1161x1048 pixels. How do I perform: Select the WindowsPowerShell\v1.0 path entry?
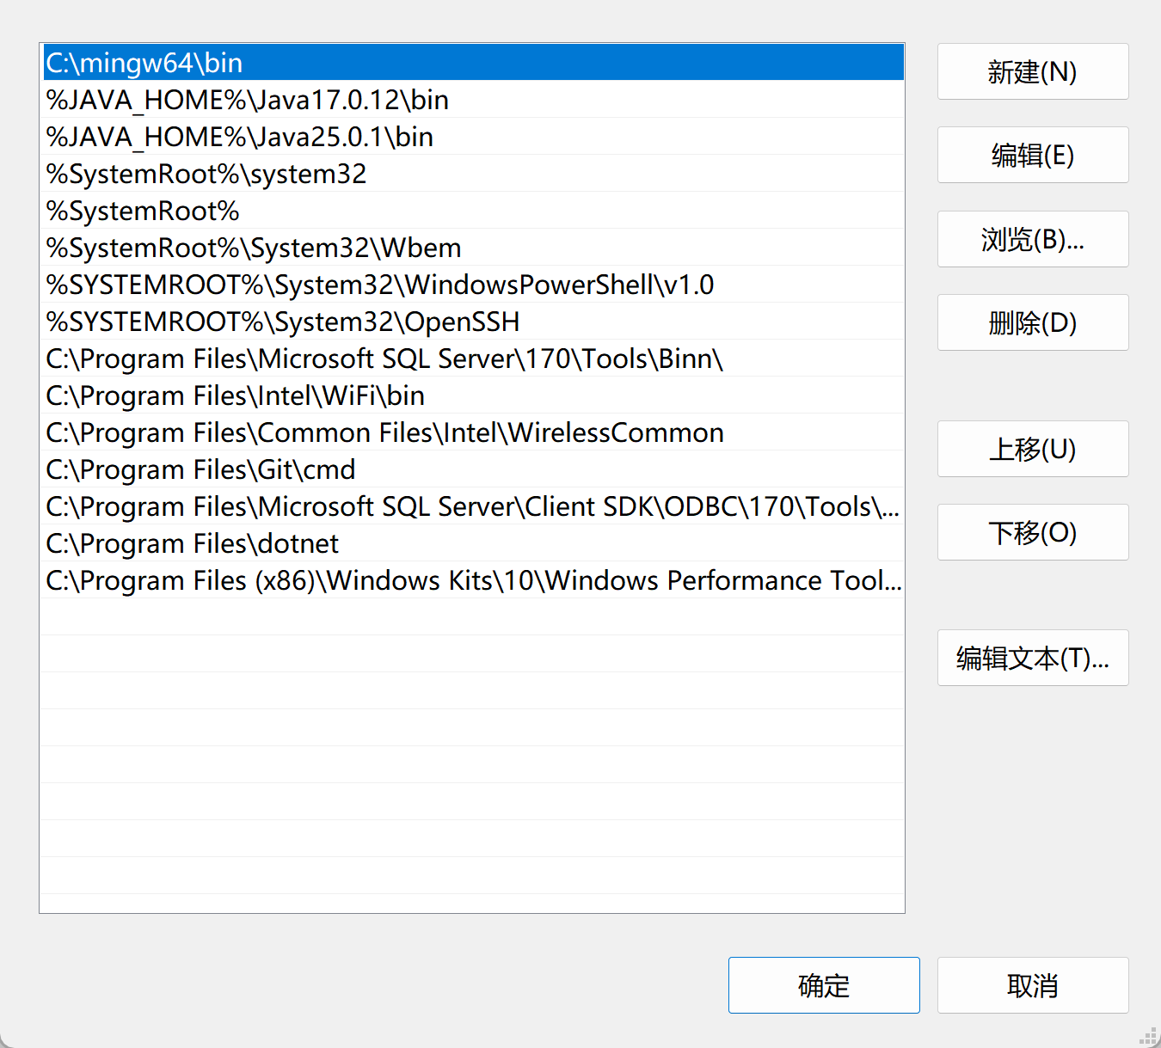point(473,285)
